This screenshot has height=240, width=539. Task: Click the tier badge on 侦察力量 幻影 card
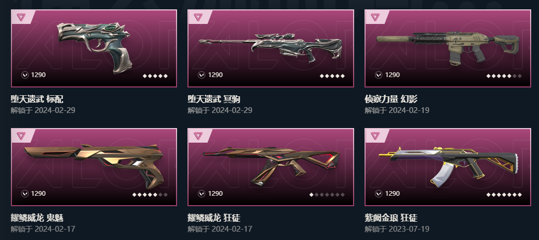point(375,17)
